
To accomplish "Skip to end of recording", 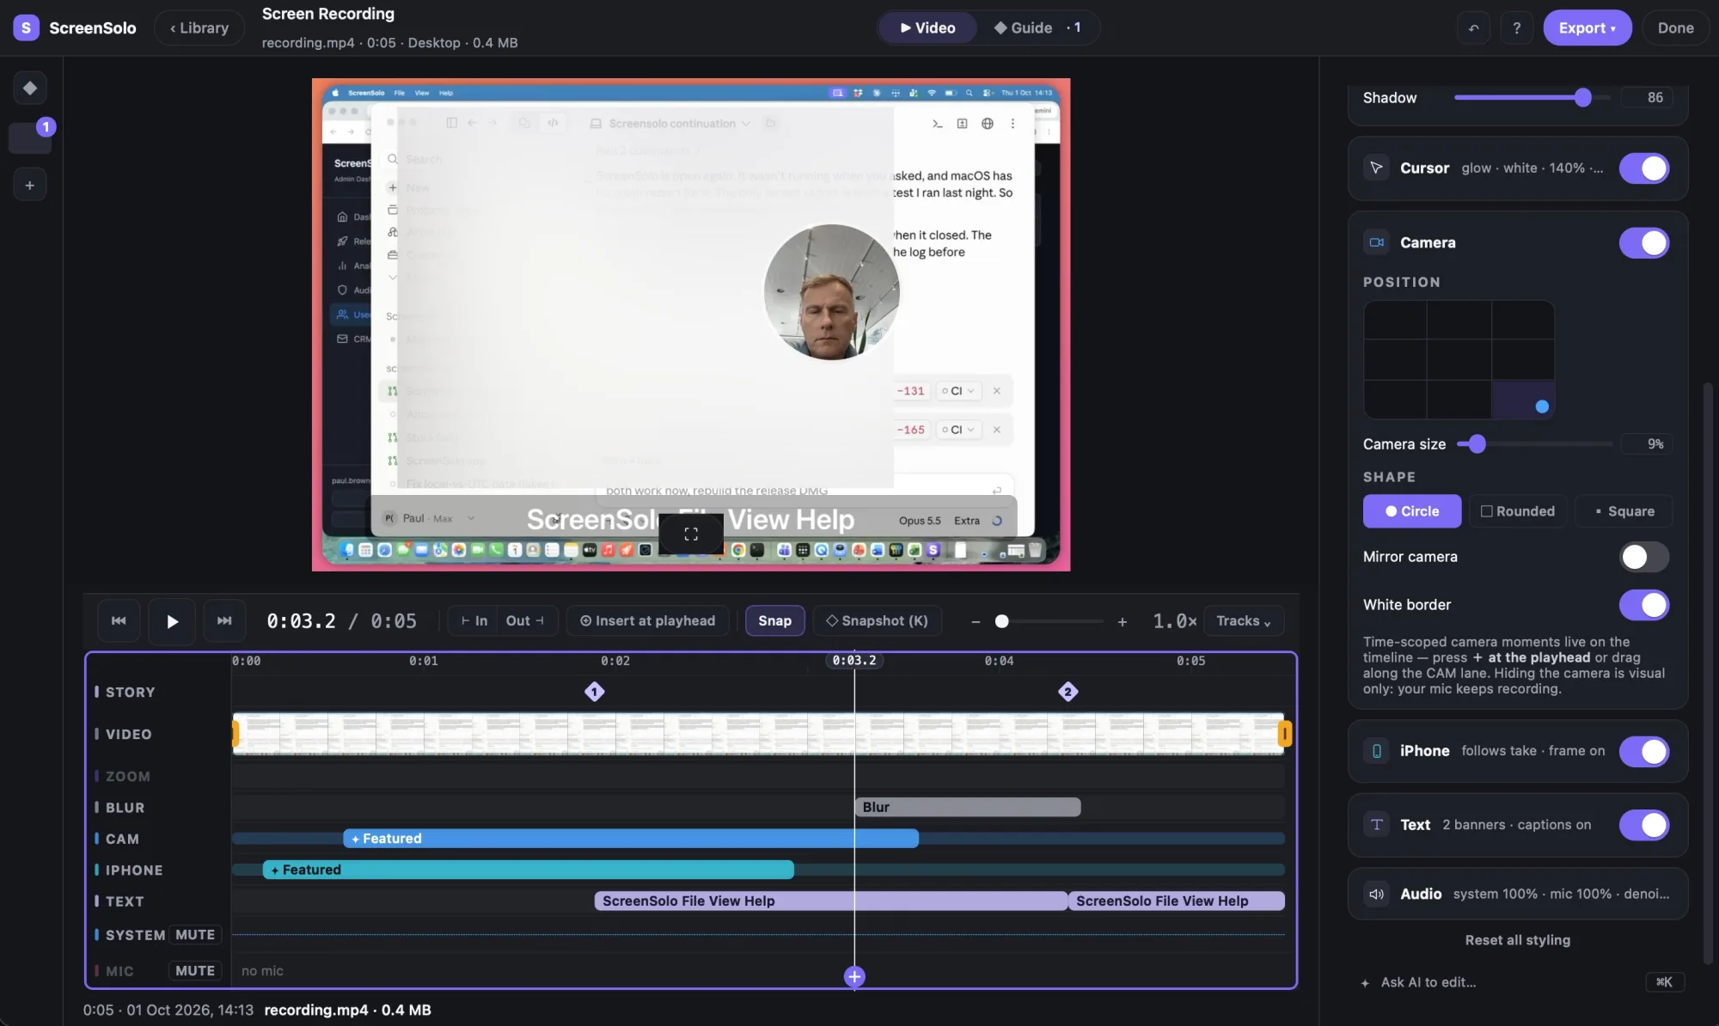I will 224,620.
